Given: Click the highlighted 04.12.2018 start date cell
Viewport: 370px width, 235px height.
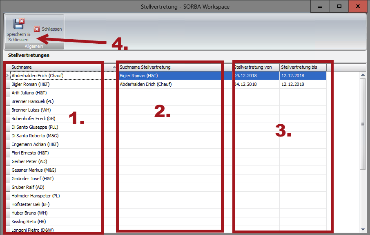Looking at the screenshot, I should pyautogui.click(x=256, y=76).
